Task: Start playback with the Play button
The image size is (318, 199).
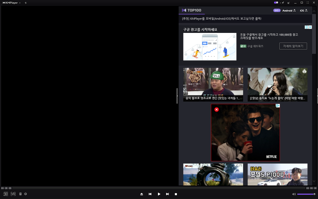Action: [159, 194]
